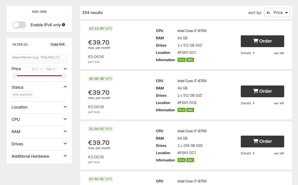Toggle the 'only auctions' status filter
Image resolution: width=298 pixels, height=185 pixels.
(22, 95)
